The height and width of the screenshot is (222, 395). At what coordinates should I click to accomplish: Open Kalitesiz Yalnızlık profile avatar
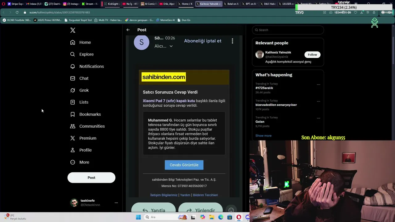[260, 55]
